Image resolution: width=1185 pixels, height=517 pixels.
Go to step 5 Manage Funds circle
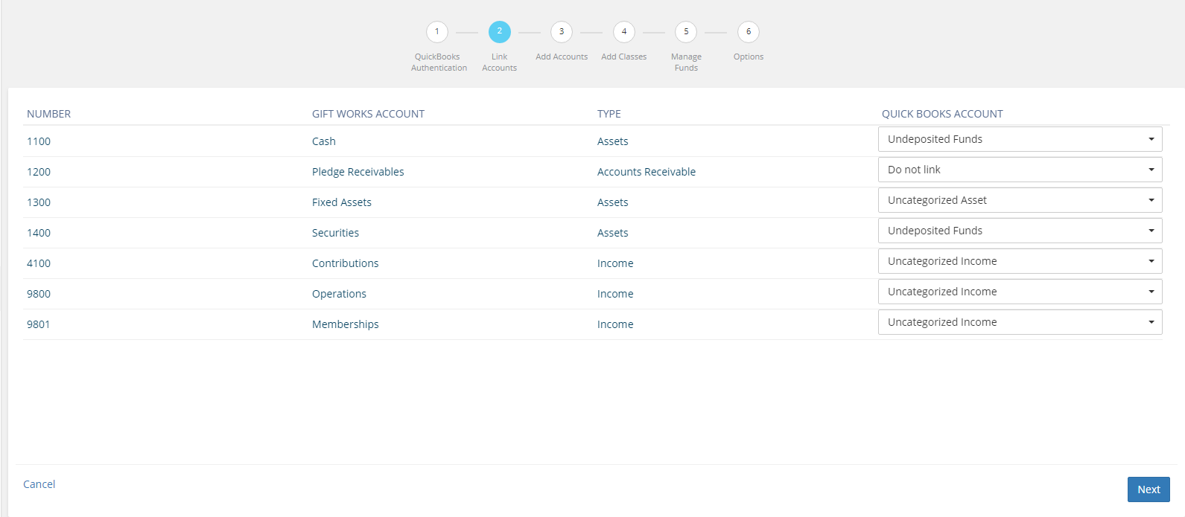click(x=686, y=32)
